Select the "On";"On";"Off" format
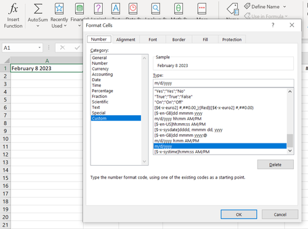The width and height of the screenshot is (308, 229). tap(220, 102)
